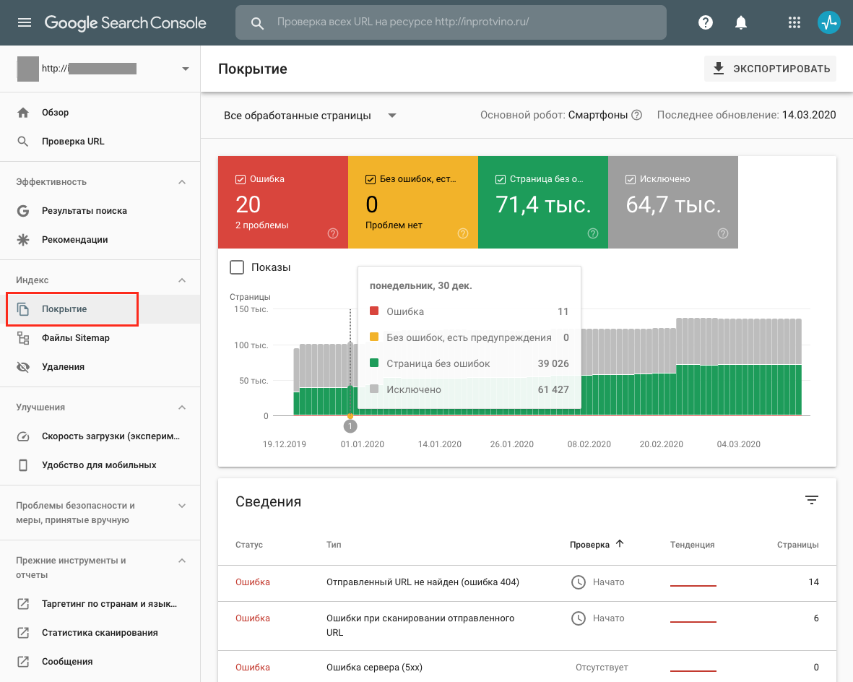Click help icon on red Ошибка card
This screenshot has width=853, height=682.
(333, 233)
